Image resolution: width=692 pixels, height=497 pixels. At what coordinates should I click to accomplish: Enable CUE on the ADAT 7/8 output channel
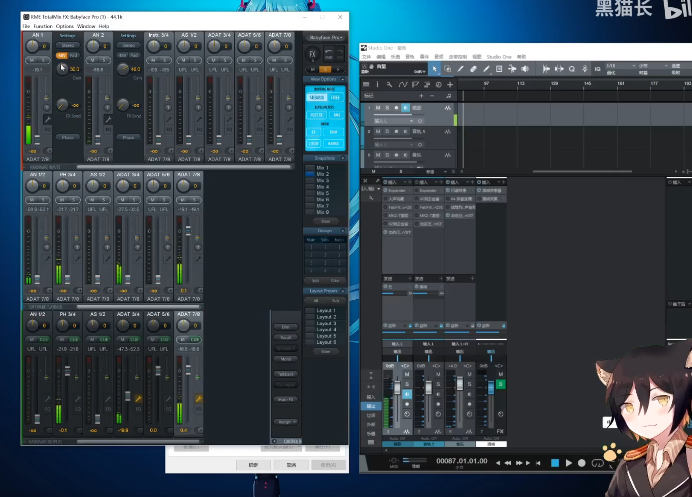pos(194,339)
